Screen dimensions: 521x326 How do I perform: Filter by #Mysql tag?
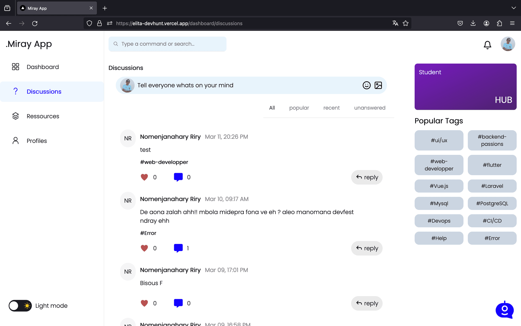(439, 203)
